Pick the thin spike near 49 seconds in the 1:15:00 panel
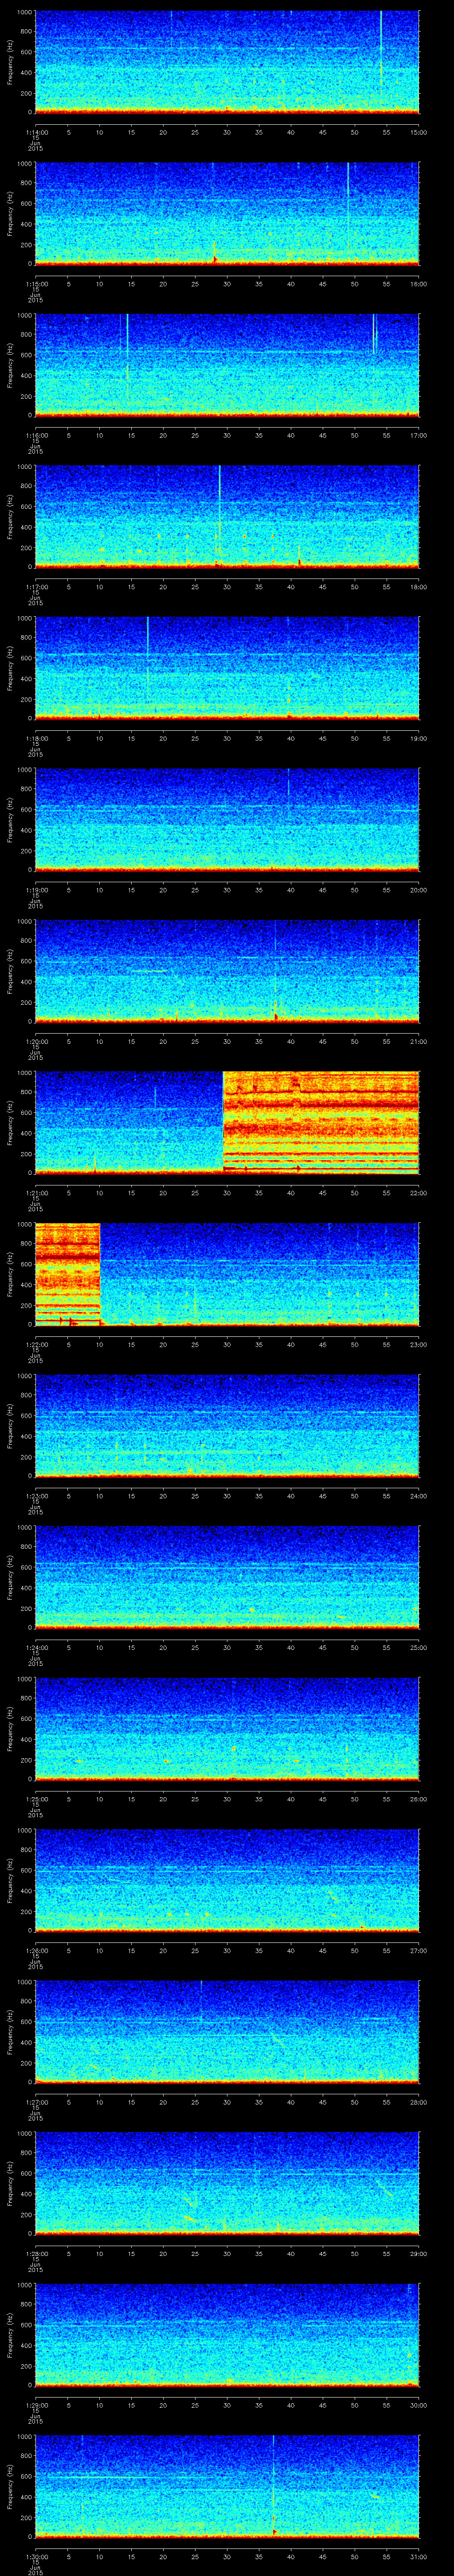This screenshot has width=454, height=2576. click(348, 190)
